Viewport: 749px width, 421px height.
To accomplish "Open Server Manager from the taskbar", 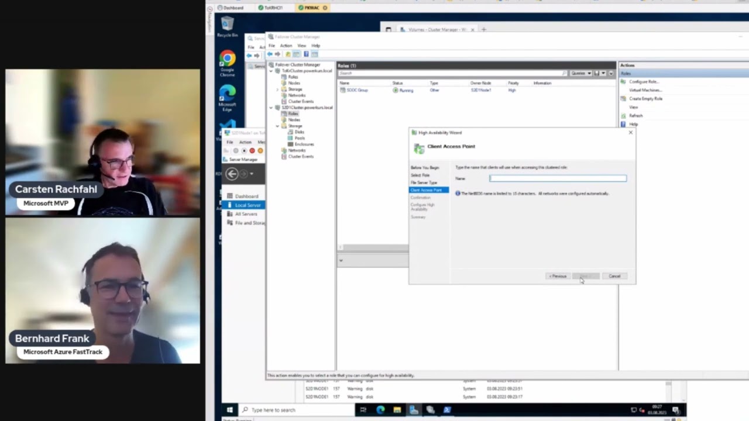I will click(414, 410).
